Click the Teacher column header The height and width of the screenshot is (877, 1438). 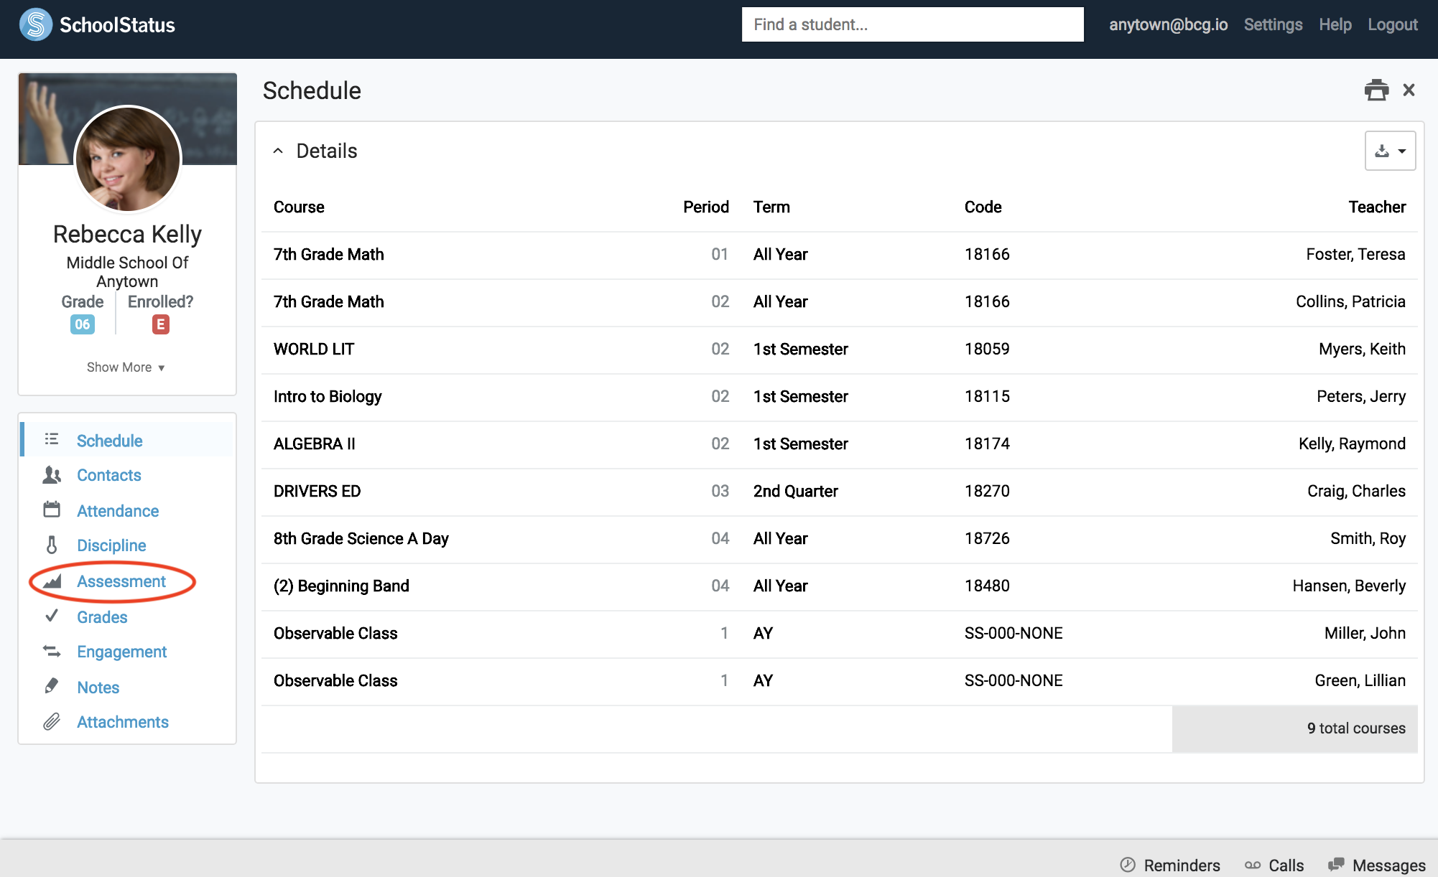tap(1376, 207)
